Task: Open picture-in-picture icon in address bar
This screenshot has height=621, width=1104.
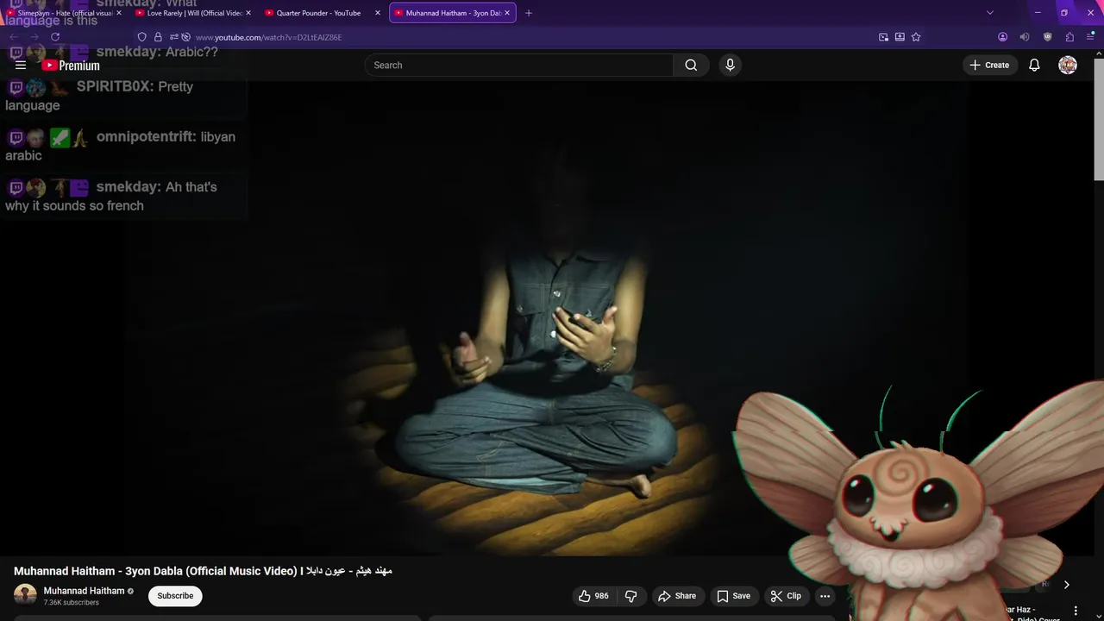Action: (883, 37)
